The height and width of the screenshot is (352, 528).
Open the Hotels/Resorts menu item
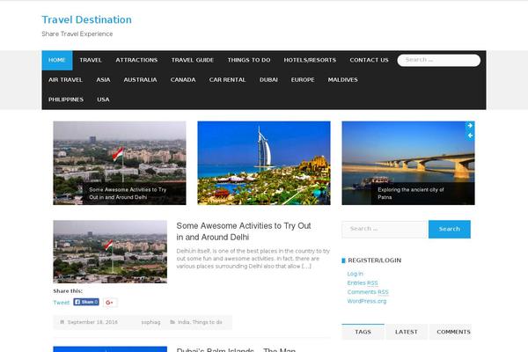click(310, 60)
